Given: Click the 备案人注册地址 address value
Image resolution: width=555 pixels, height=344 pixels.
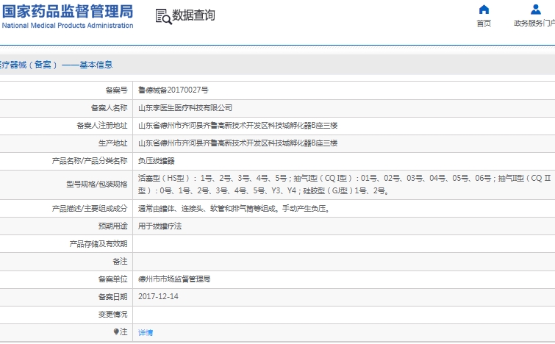Looking at the screenshot, I should click(238, 126).
